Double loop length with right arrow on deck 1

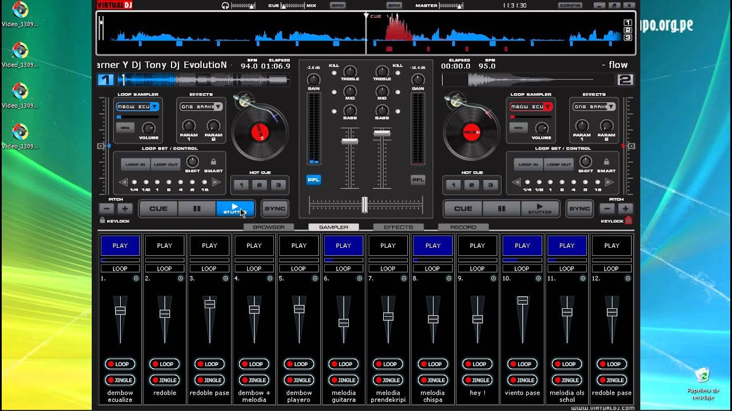tap(216, 183)
